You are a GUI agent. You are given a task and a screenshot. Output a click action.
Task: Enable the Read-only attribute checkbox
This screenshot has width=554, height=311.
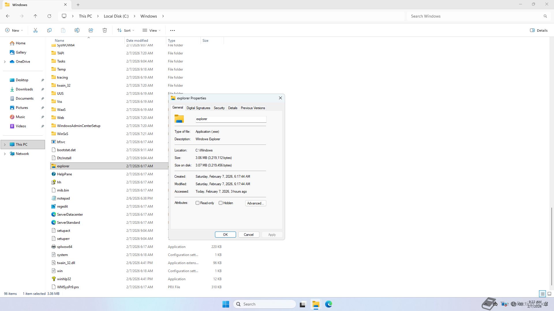click(x=198, y=203)
